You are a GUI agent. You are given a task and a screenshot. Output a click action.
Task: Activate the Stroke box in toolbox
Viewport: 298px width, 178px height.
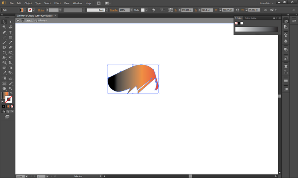tap(9, 99)
